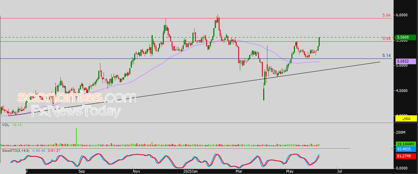
Task: Select the SlowSTO(3,14,3) indicator label
Action: (x=16, y=151)
